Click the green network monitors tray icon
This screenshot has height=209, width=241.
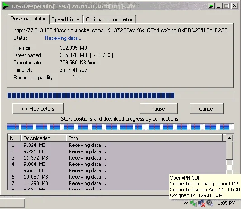[x=193, y=203]
